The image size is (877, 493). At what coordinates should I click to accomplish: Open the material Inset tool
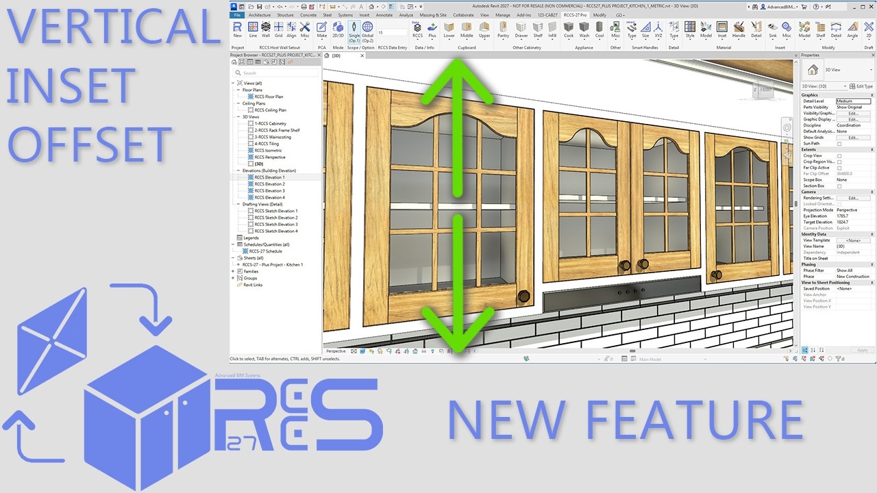(722, 29)
